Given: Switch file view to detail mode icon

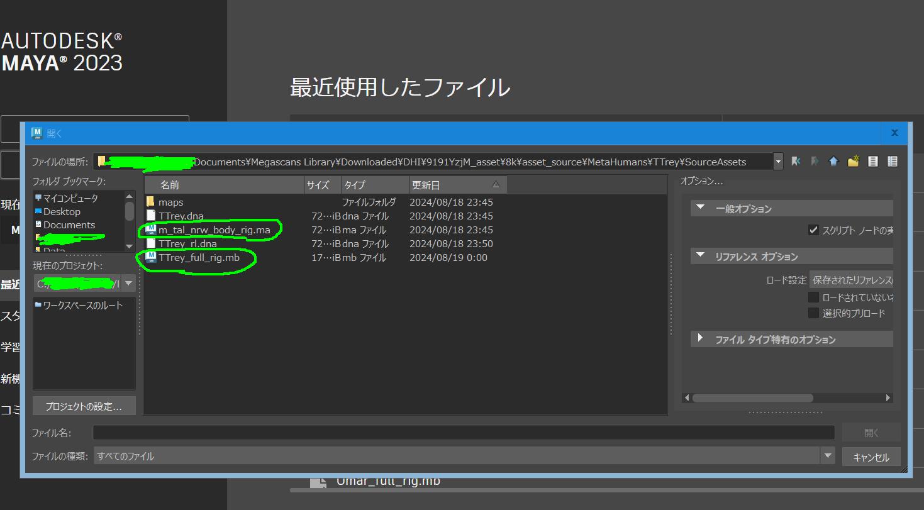Looking at the screenshot, I should pos(892,162).
